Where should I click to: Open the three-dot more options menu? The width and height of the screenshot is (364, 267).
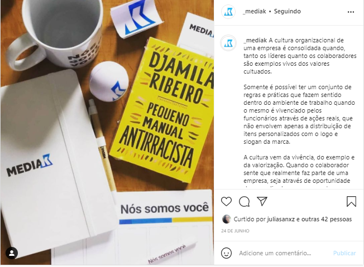tap(351, 12)
